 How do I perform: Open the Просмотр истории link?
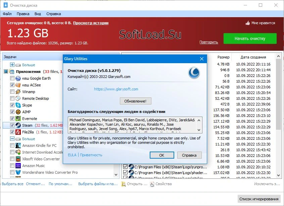point(91,23)
